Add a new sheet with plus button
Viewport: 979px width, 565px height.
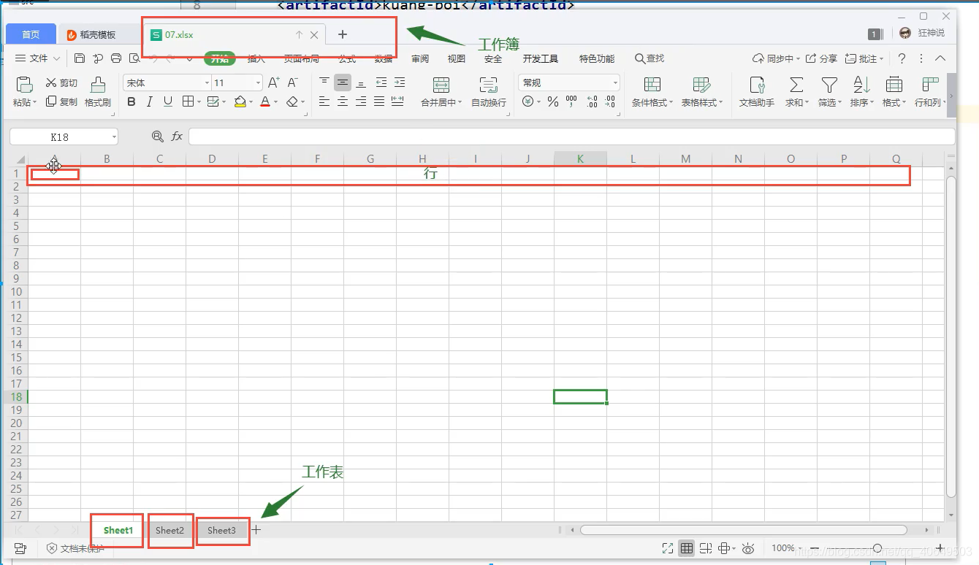pyautogui.click(x=256, y=530)
